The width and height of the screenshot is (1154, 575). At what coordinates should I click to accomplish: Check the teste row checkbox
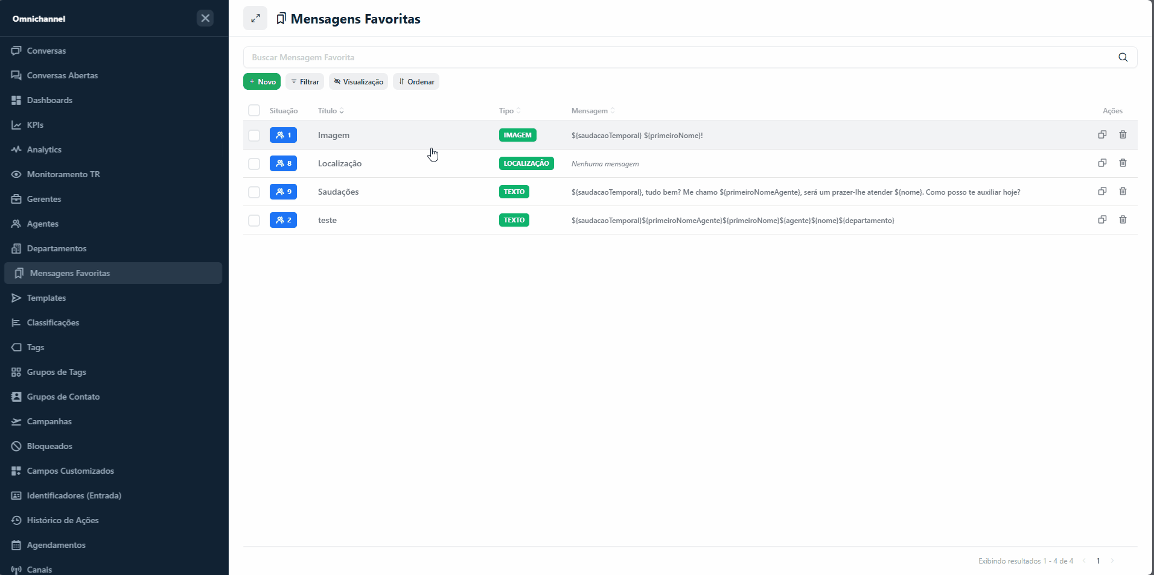[x=254, y=221]
